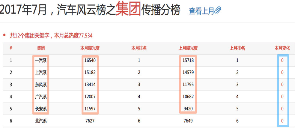The width and height of the screenshot is (295, 128).
Task: Click exposure value 12007
Action: point(90,97)
